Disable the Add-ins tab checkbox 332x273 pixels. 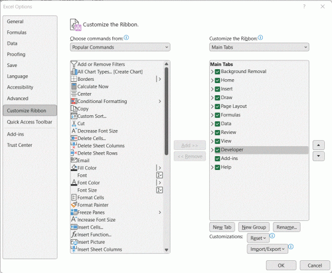[x=217, y=158]
